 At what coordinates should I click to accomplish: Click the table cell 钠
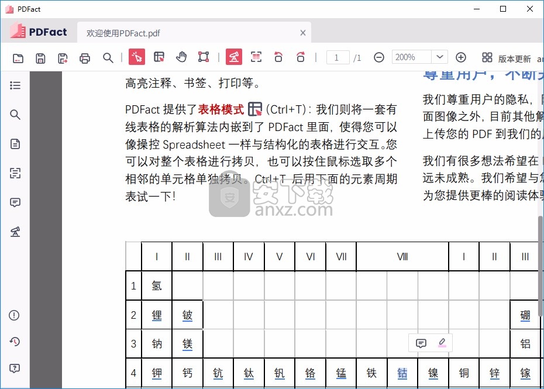click(157, 344)
